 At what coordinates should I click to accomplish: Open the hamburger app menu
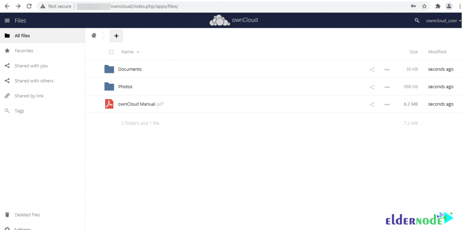coord(7,21)
